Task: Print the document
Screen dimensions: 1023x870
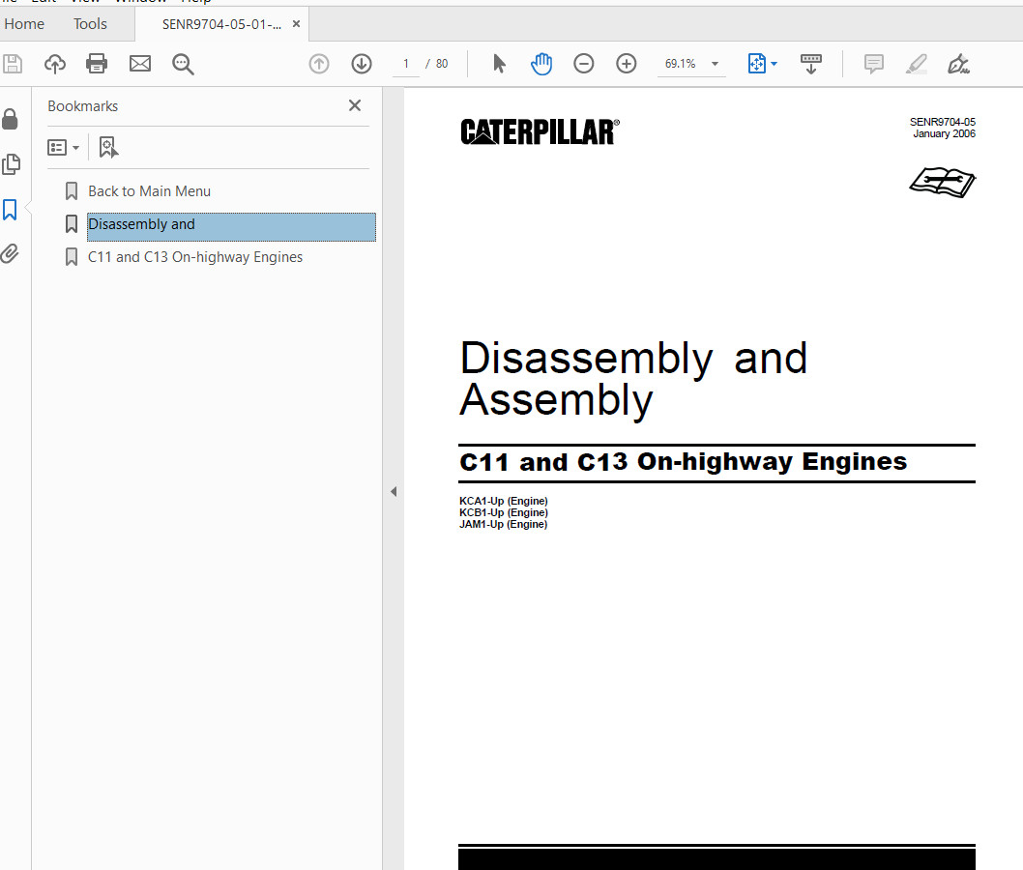Action: point(97,64)
